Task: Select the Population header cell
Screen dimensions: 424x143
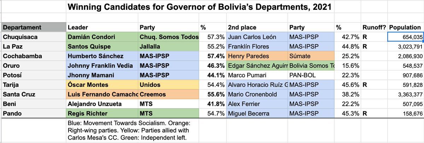Action: (406, 27)
